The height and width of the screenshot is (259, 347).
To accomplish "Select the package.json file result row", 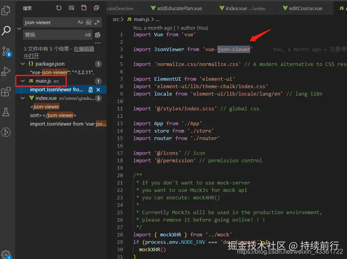I will 61,64.
